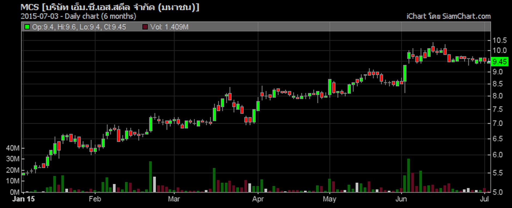Image resolution: width=512 pixels, height=208 pixels.
Task: Click the 'Vol: 1.409M' legend text
Action: (x=169, y=27)
